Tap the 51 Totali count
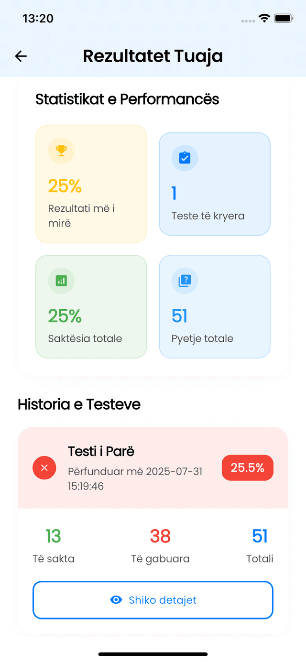 260,536
